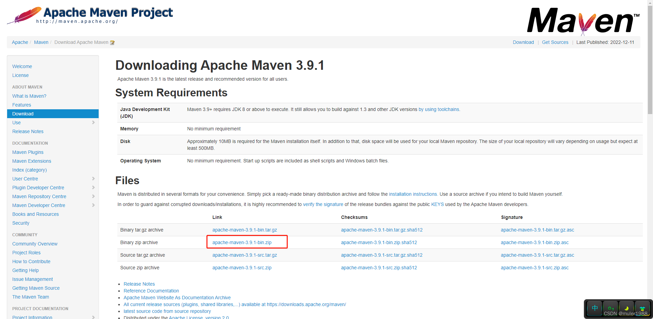Open the License sidebar item
The height and width of the screenshot is (319, 653).
pos(20,75)
